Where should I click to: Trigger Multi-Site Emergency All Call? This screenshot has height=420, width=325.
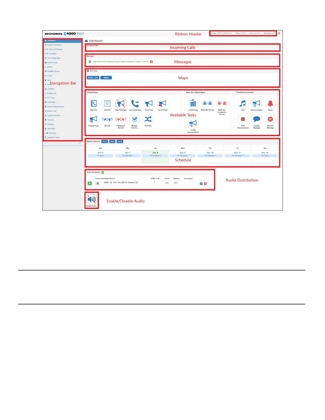(222, 103)
